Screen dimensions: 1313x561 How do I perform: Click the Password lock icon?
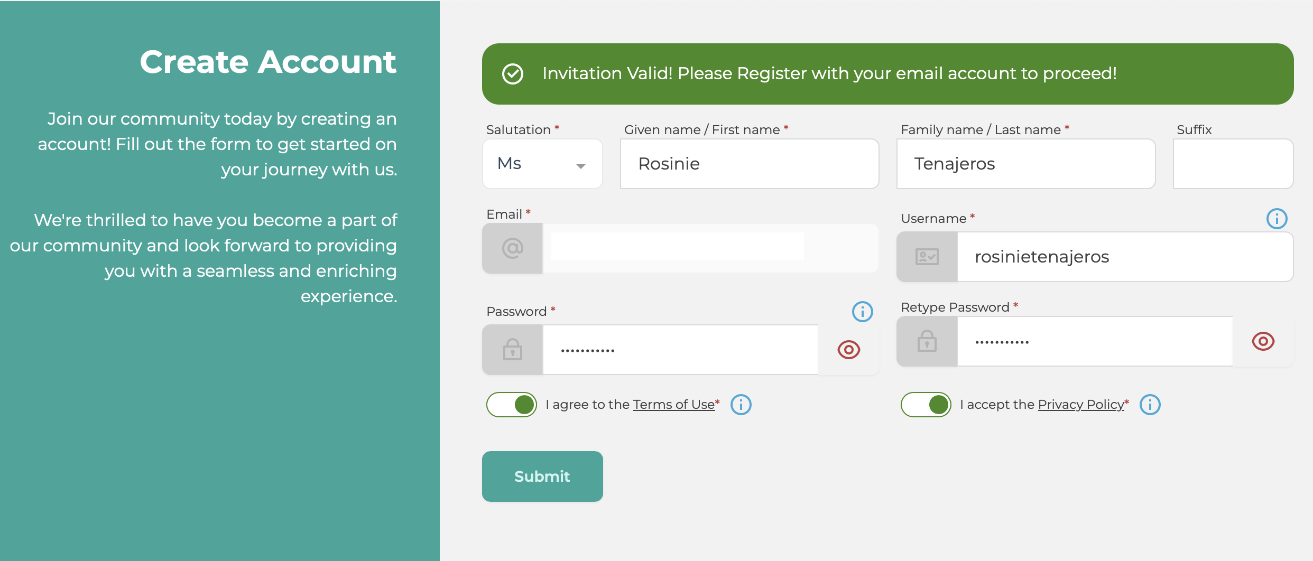tap(512, 349)
